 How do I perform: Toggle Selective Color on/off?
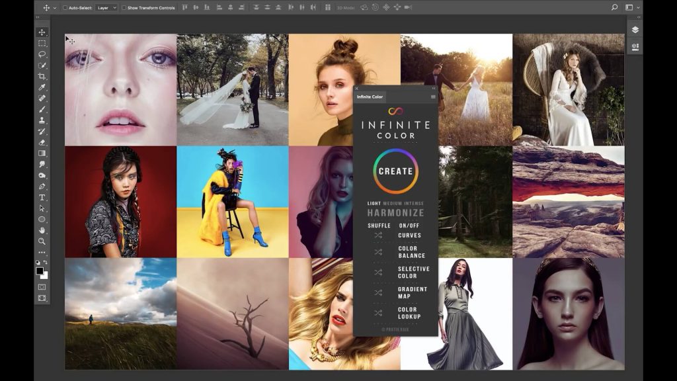pyautogui.click(x=413, y=273)
